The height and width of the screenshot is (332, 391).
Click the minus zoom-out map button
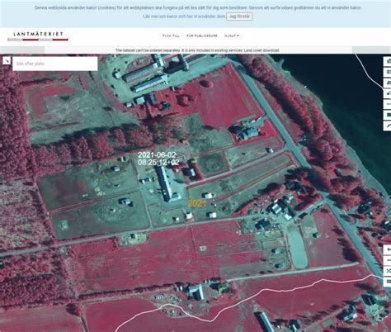[x=388, y=260]
